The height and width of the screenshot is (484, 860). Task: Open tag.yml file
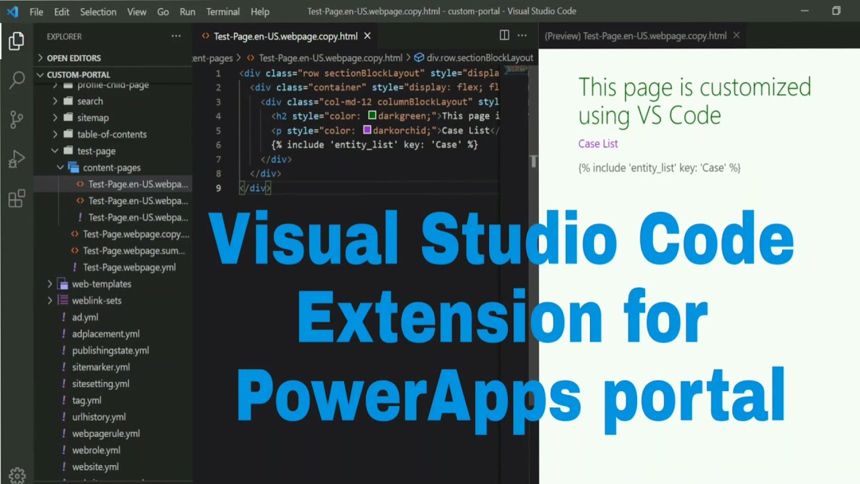coord(87,400)
